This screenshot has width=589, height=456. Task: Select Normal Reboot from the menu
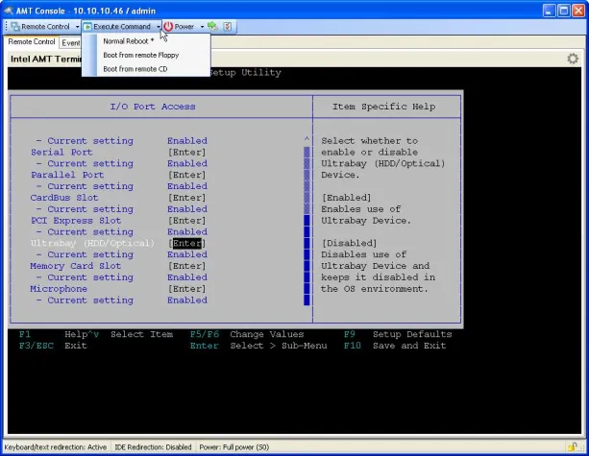[128, 41]
